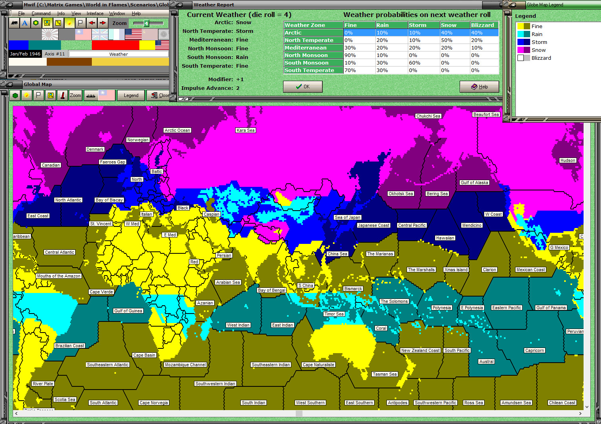
Task: Click the grey circular emblem after the flags
Action: coord(164,34)
